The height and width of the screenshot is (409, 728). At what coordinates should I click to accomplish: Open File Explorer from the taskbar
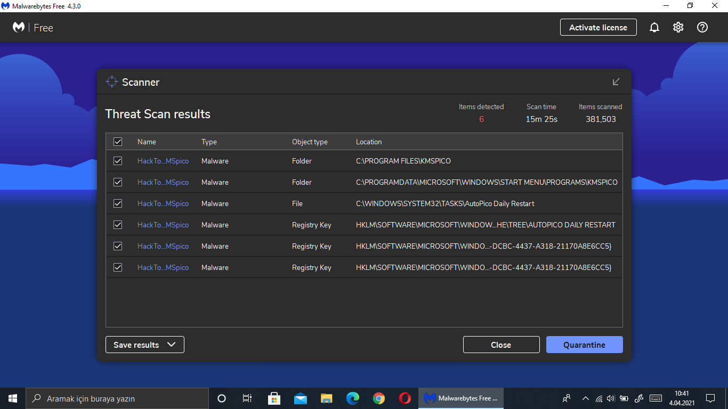pyautogui.click(x=327, y=398)
